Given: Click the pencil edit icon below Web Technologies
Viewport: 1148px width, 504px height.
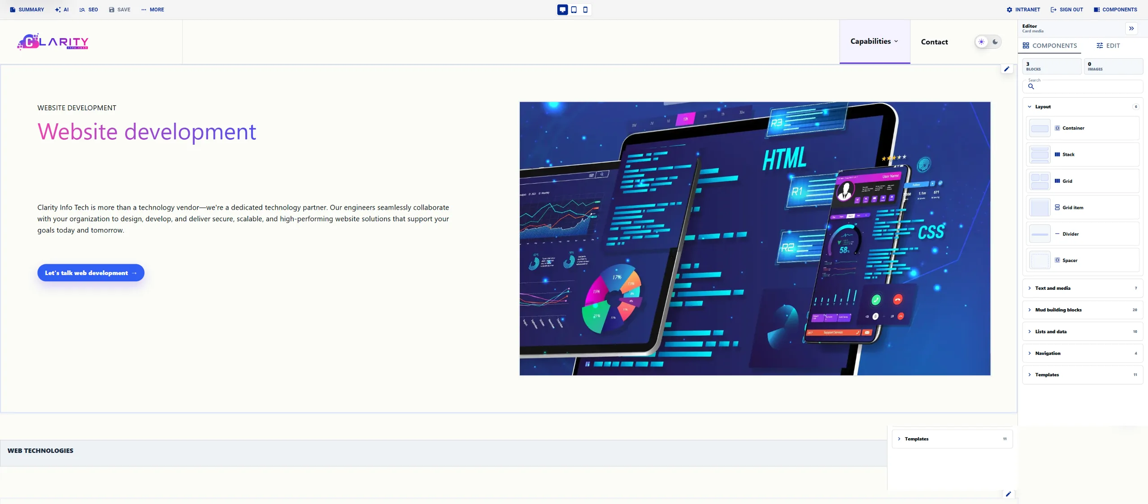Looking at the screenshot, I should pyautogui.click(x=1008, y=494).
